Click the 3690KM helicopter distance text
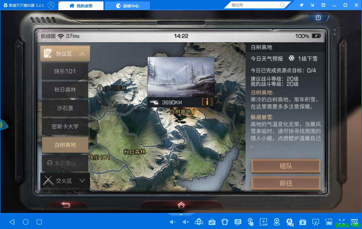 tap(172, 103)
